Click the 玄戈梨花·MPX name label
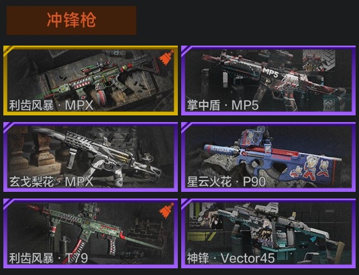The width and height of the screenshot is (359, 275). pos(51,182)
